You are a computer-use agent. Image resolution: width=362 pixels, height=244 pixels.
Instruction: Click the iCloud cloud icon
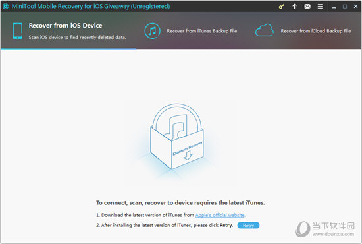[x=265, y=30]
